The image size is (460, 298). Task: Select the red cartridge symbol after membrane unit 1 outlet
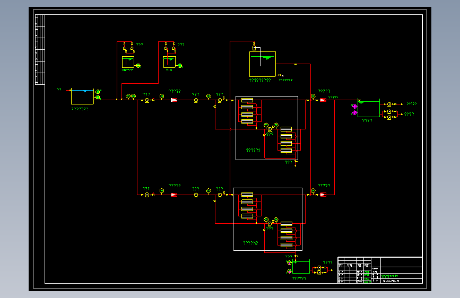[323, 100]
